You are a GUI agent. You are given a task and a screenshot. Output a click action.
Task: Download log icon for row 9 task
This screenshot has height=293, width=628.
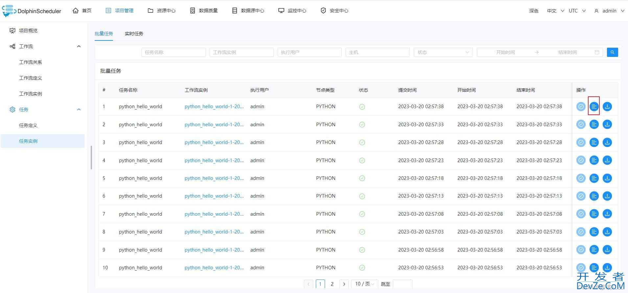607,250
